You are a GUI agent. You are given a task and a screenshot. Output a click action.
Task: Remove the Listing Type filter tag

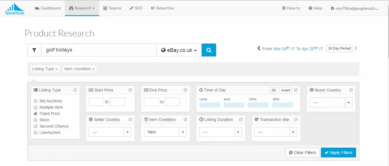tap(57, 69)
